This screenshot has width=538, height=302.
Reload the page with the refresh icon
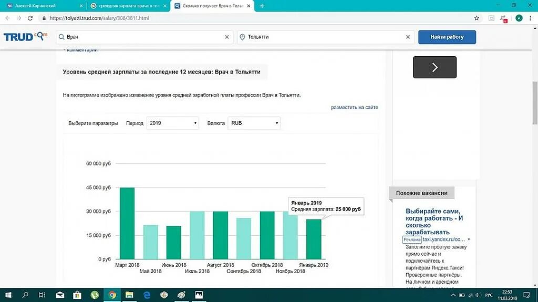point(30,18)
